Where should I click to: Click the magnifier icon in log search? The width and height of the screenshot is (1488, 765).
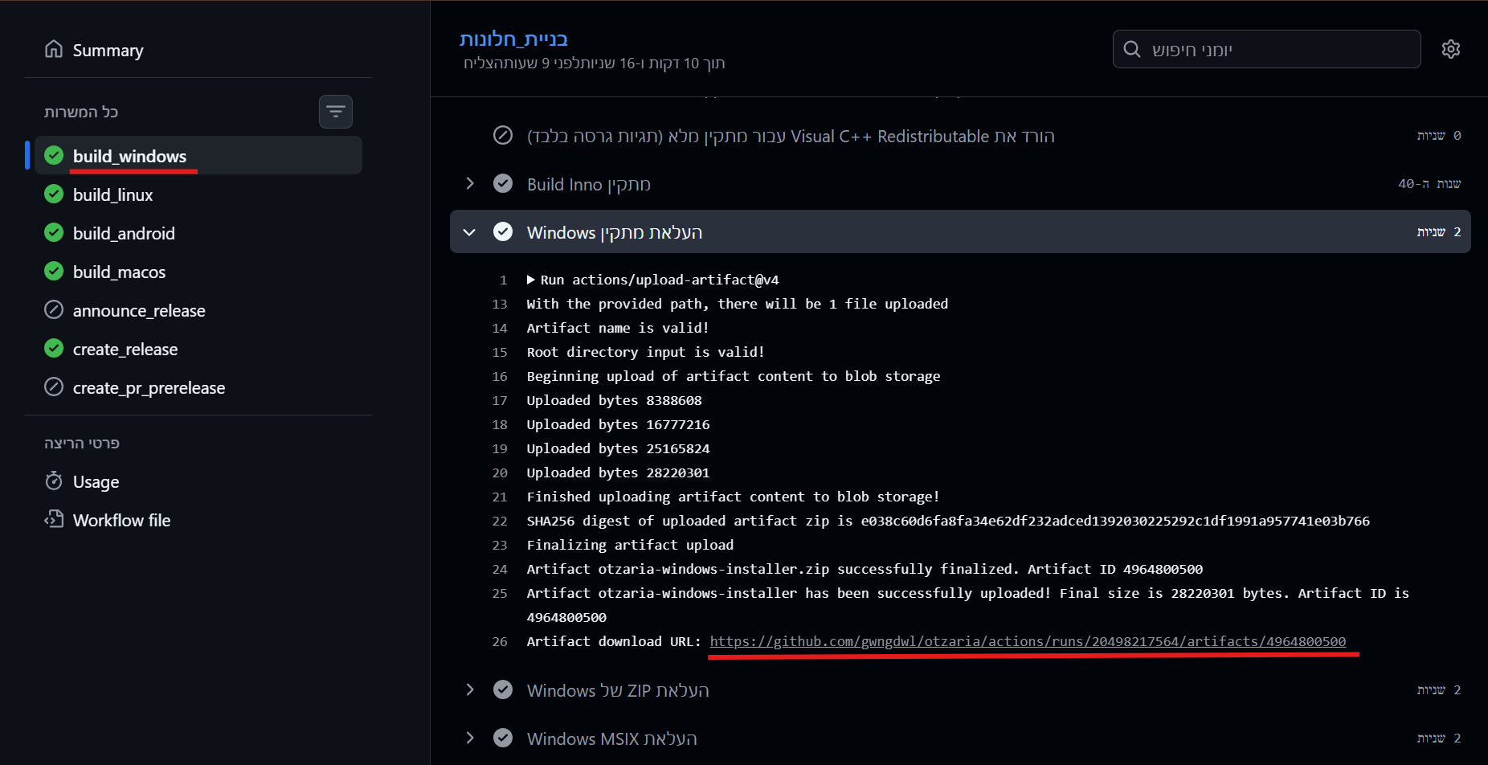[x=1132, y=49]
